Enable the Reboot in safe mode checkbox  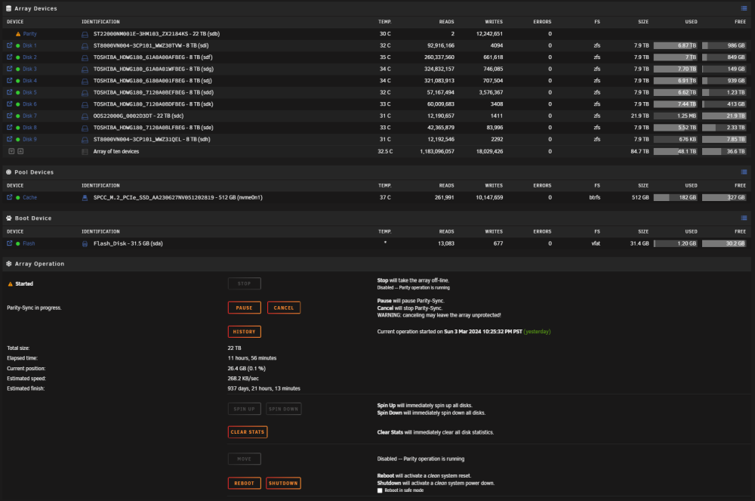pos(380,490)
